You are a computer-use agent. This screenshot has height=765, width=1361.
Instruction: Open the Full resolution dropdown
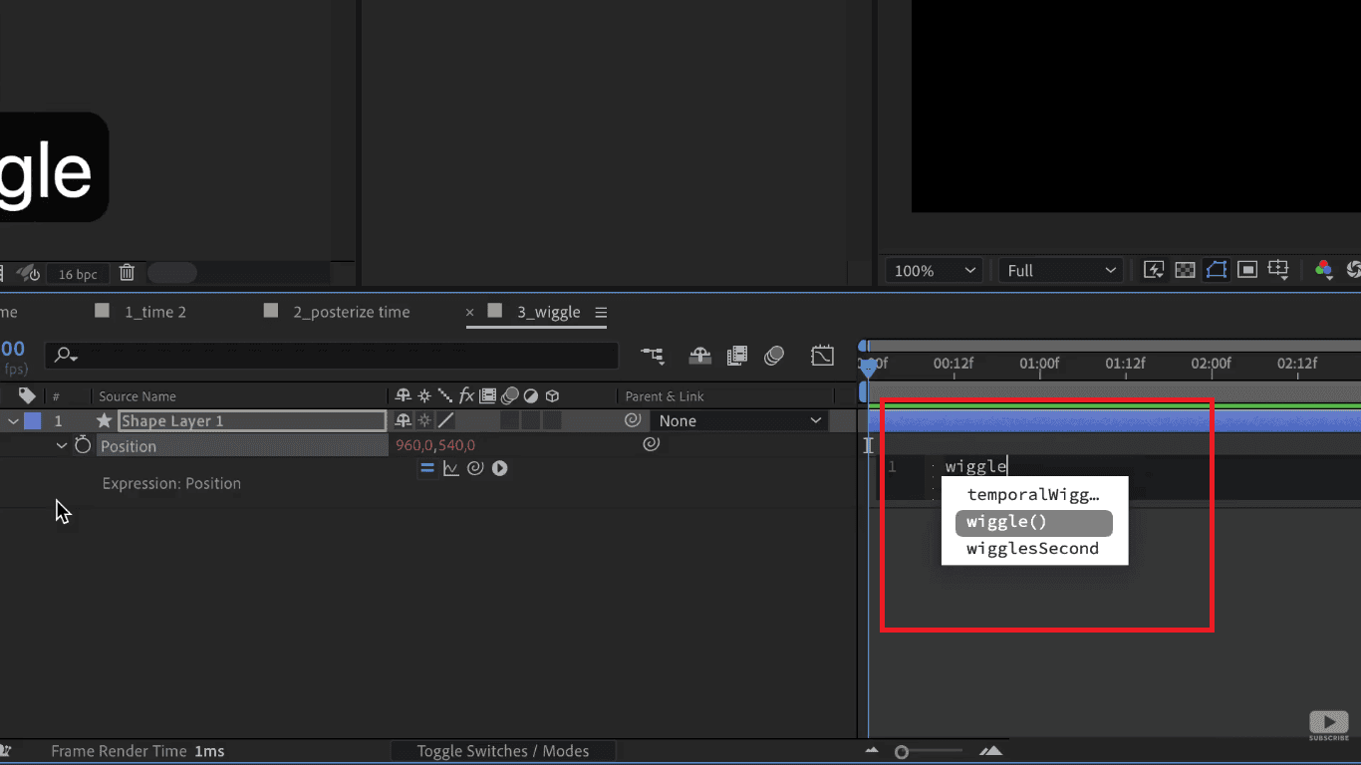tap(1062, 270)
